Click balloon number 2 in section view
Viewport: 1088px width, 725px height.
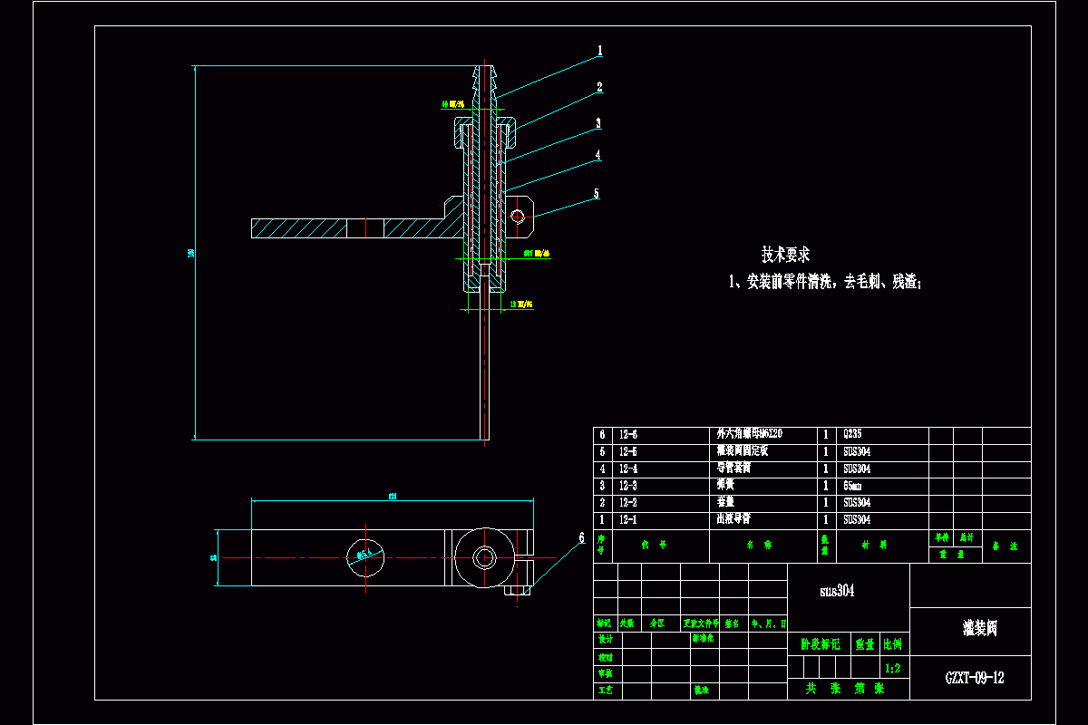(x=599, y=88)
